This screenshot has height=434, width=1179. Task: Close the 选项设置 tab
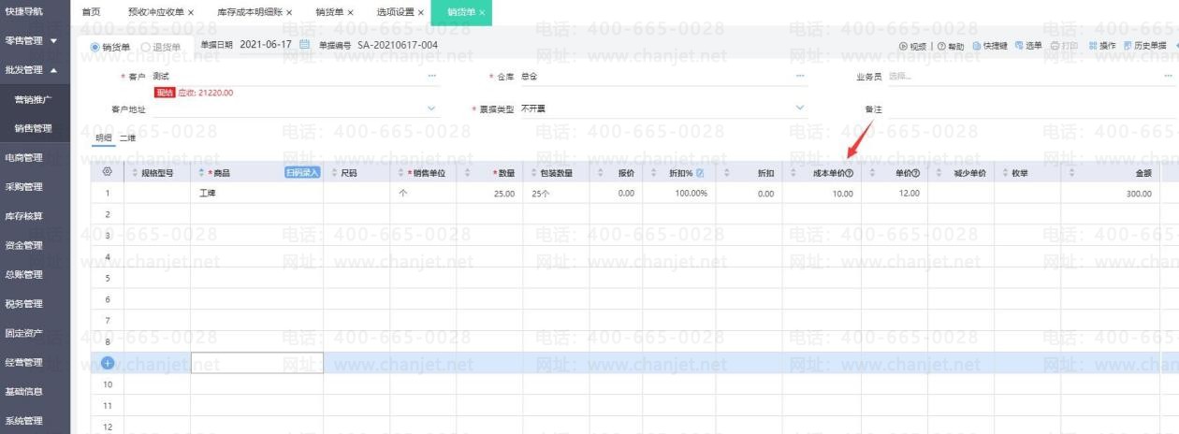point(421,13)
